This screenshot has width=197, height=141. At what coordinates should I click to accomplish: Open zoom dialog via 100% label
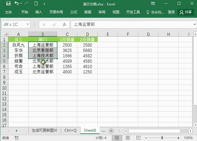188,138
